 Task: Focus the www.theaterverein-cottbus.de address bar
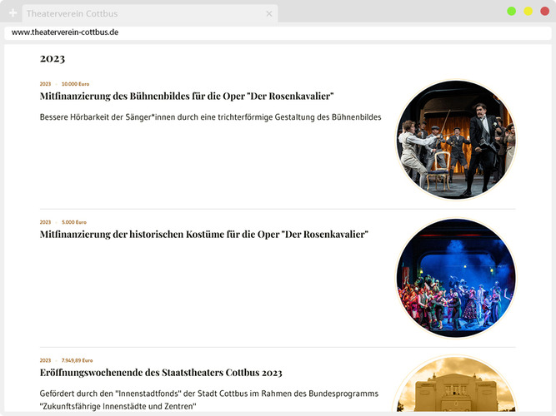click(x=250, y=32)
